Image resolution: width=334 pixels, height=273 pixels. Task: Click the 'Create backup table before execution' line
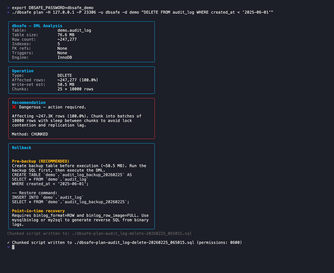pos(79,166)
